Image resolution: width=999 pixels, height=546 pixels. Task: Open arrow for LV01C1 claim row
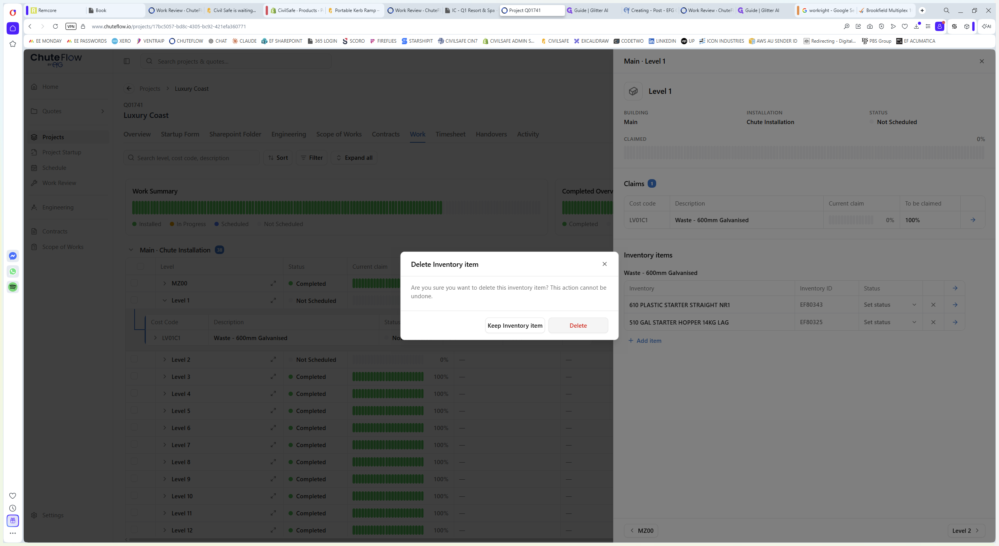[973, 220]
